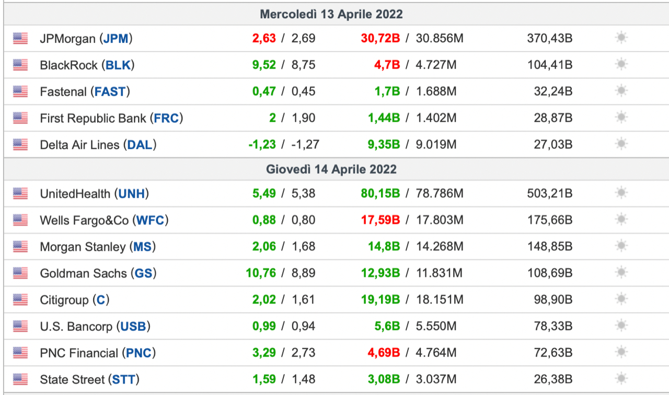Click the US flag icon beside U.S. Bancorp
This screenshot has width=669, height=395.
click(20, 327)
